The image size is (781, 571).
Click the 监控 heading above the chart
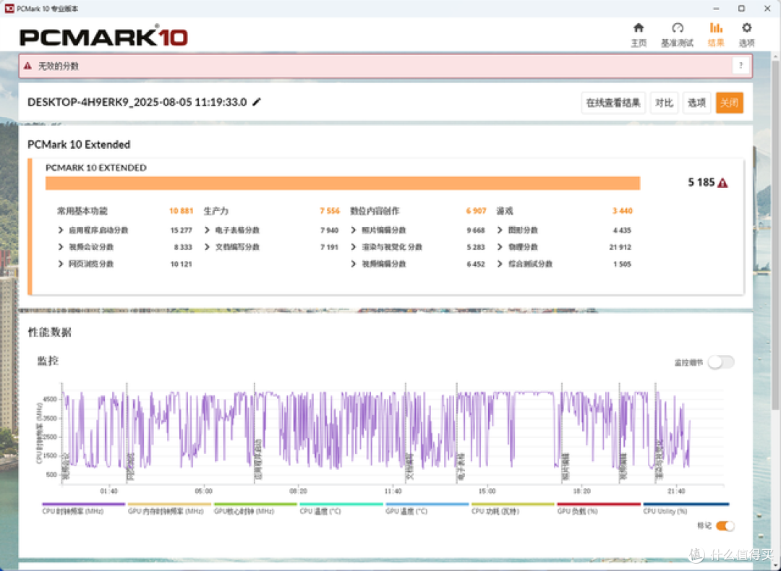pos(48,361)
